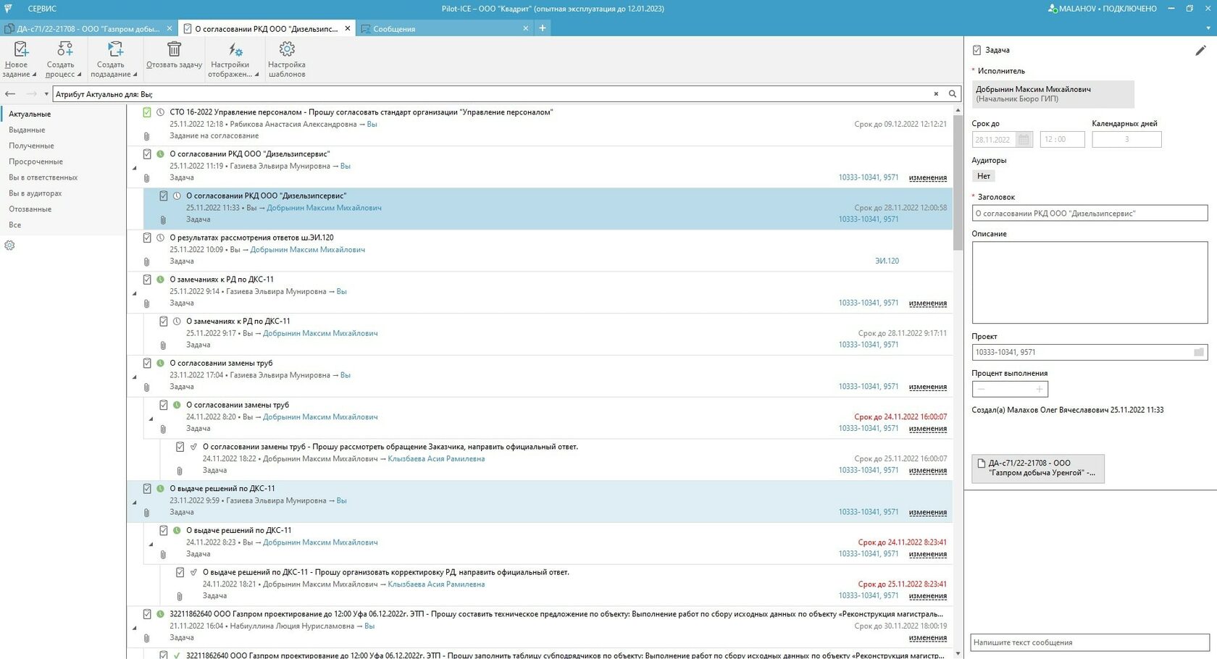Click paperclip icon of О результатах рассмотрения row

pyautogui.click(x=146, y=261)
